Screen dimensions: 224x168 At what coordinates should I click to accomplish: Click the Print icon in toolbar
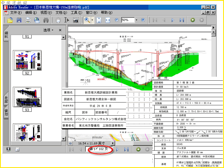click(28, 20)
